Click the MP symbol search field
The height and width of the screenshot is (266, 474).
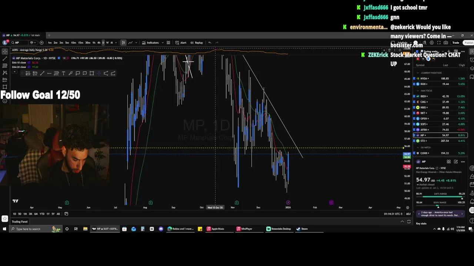coord(20,42)
